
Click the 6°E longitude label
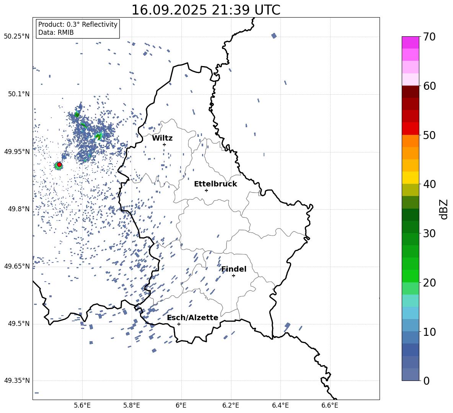tap(181, 405)
